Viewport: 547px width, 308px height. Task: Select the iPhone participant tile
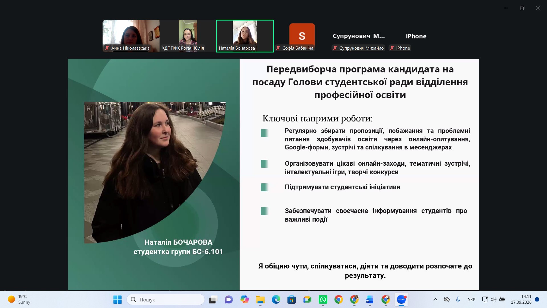pos(416,36)
